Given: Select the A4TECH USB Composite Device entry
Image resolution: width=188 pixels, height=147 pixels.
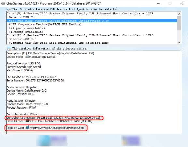Looking at the screenshot, I should click(92, 24).
